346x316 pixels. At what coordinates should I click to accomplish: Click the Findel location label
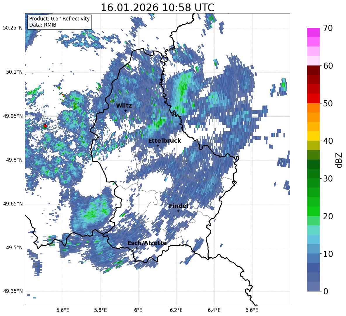(179, 206)
